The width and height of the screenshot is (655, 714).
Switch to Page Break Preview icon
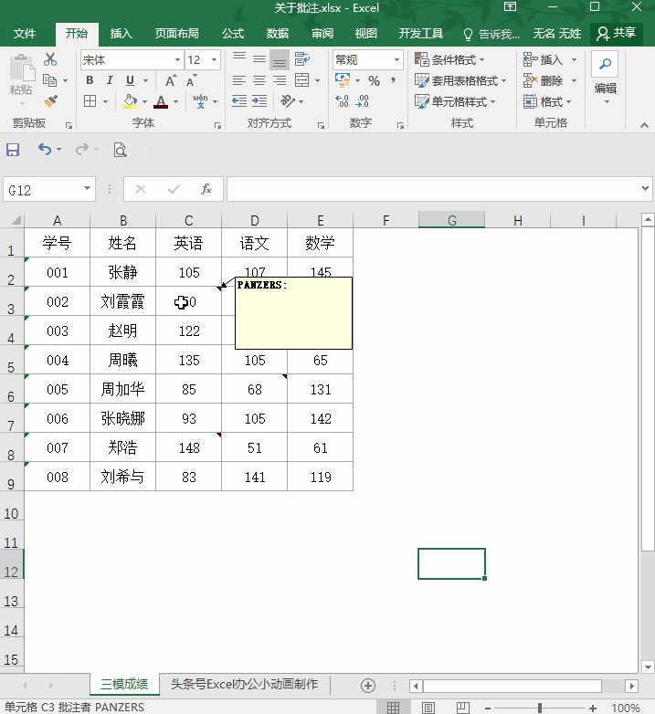462,708
